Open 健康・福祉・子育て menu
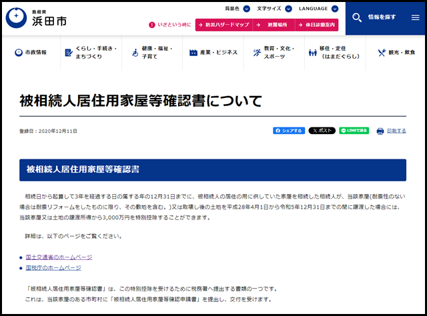The height and width of the screenshot is (316, 427). (x=152, y=52)
